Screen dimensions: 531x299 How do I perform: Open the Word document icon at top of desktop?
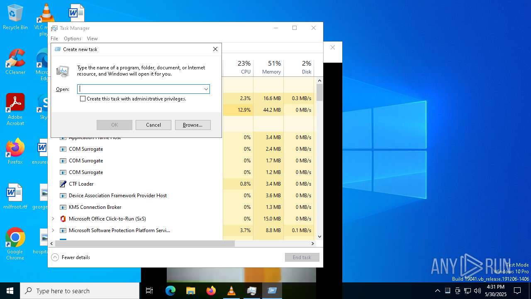76,12
